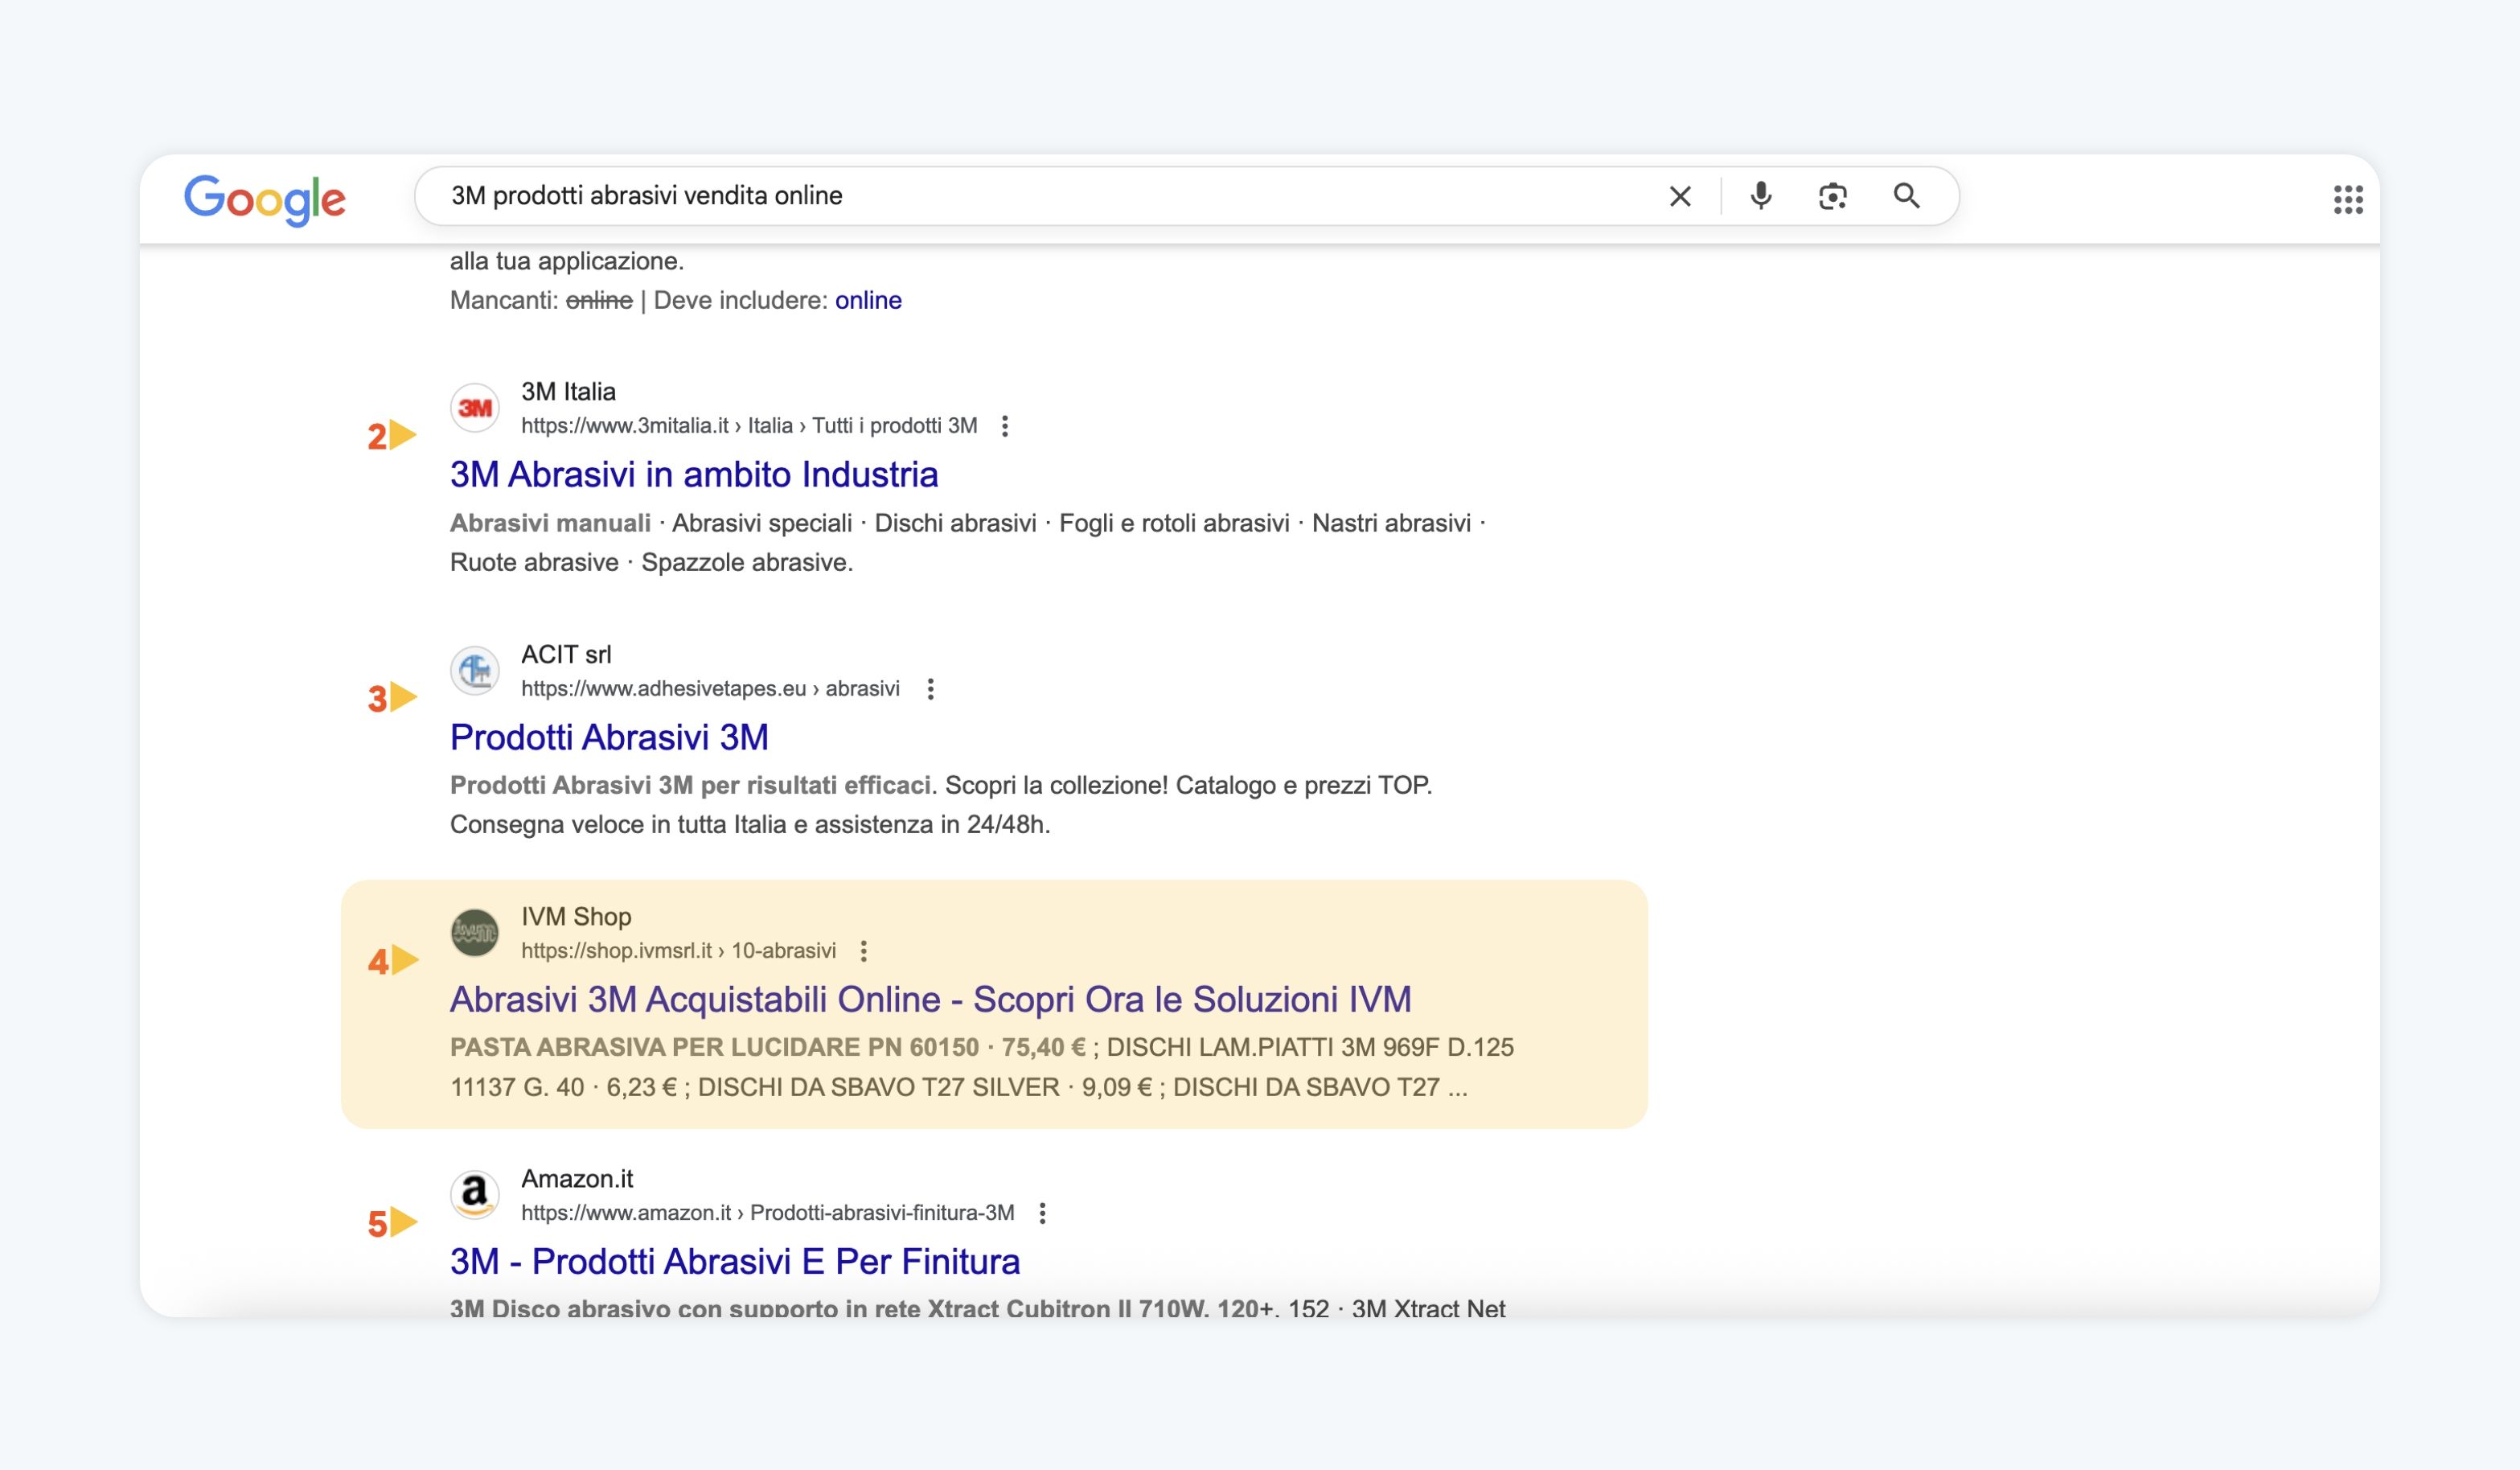
Task: Clear the search query with X
Action: (1680, 196)
